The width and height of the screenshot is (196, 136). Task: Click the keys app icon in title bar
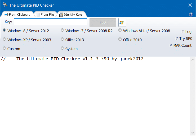[x=5, y=5]
